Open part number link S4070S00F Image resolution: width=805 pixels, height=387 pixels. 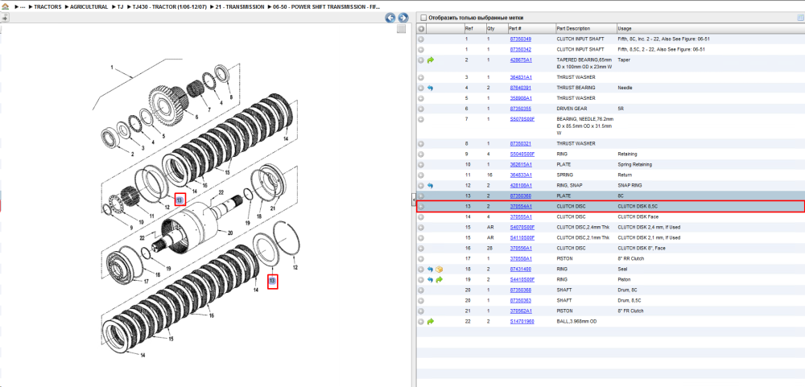[522, 228]
